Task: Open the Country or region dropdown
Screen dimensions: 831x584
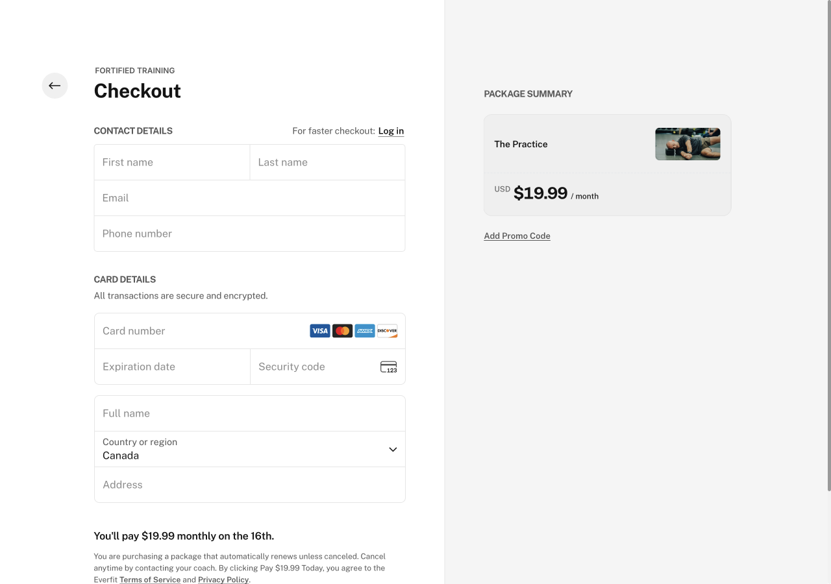Action: [250, 449]
